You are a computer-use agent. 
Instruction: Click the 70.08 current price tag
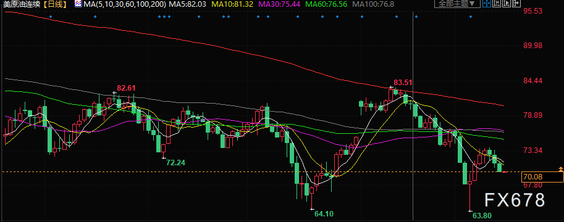coord(542,176)
